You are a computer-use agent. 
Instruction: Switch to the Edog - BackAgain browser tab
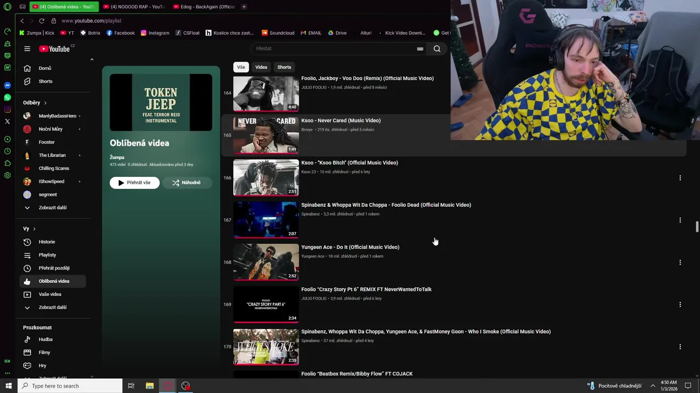click(x=203, y=7)
